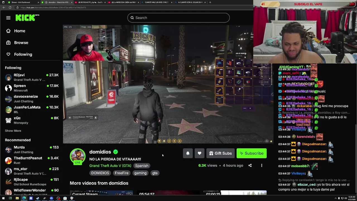Viewport: 357px width, 201px height.
Task: Open the 01:00:15 video thumbnail
Action: [235, 193]
